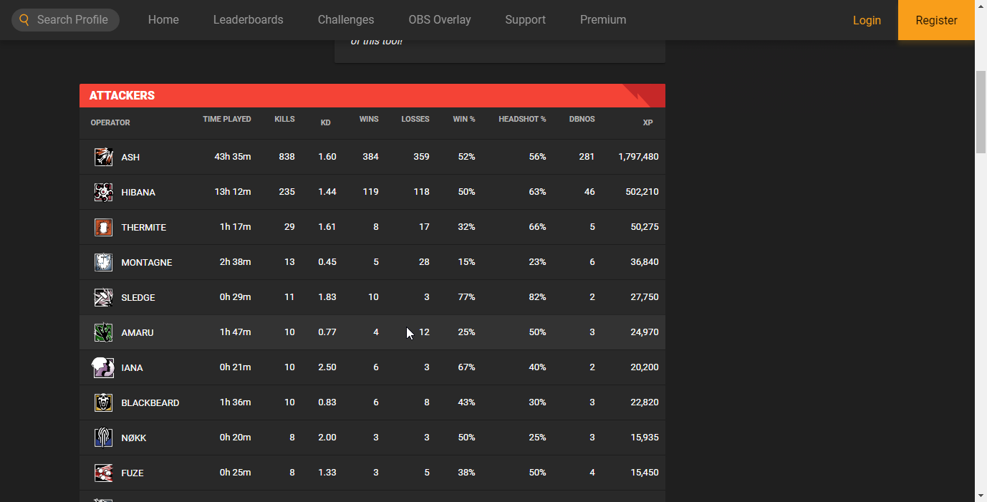Select the Sledge operator icon
Image resolution: width=987 pixels, height=502 pixels.
(103, 297)
